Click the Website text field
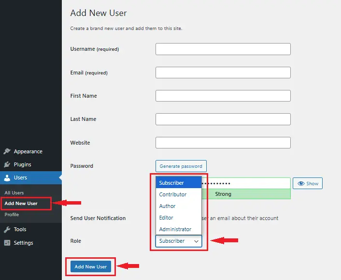Screen dimensions: 341x280 [223, 143]
